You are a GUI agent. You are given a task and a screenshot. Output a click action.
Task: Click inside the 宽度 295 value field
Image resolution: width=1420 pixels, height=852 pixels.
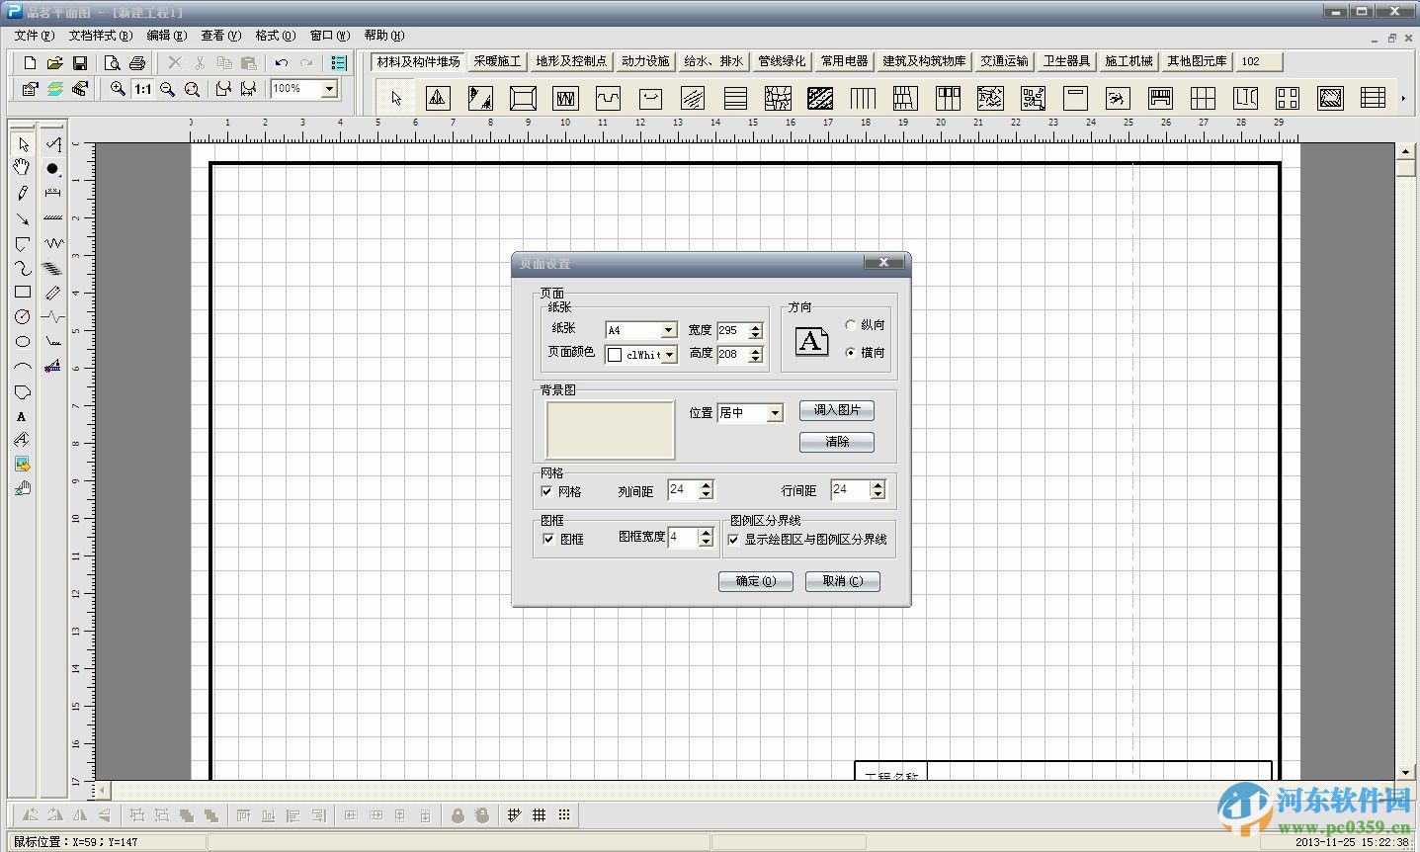click(x=732, y=330)
